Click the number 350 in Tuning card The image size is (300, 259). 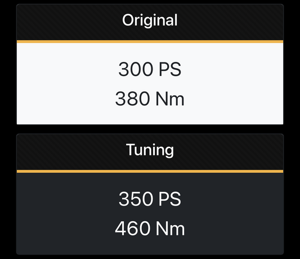pyautogui.click(x=136, y=199)
